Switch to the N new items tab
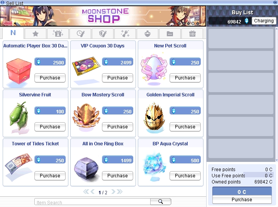278x207 pixels. tap(13, 33)
